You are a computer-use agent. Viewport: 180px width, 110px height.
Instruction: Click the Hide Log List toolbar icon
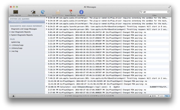tap(16, 12)
